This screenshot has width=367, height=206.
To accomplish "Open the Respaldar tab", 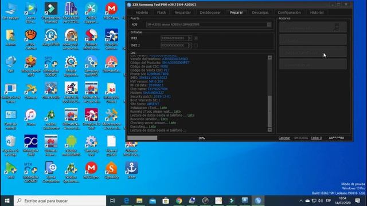I will [182, 13].
